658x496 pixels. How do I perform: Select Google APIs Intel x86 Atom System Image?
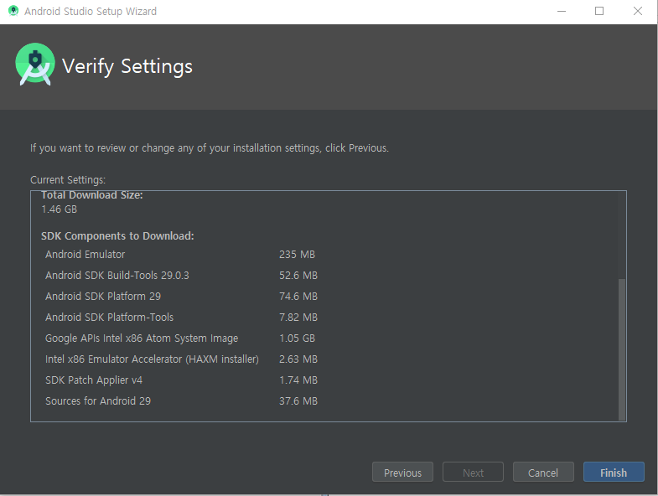[180, 338]
